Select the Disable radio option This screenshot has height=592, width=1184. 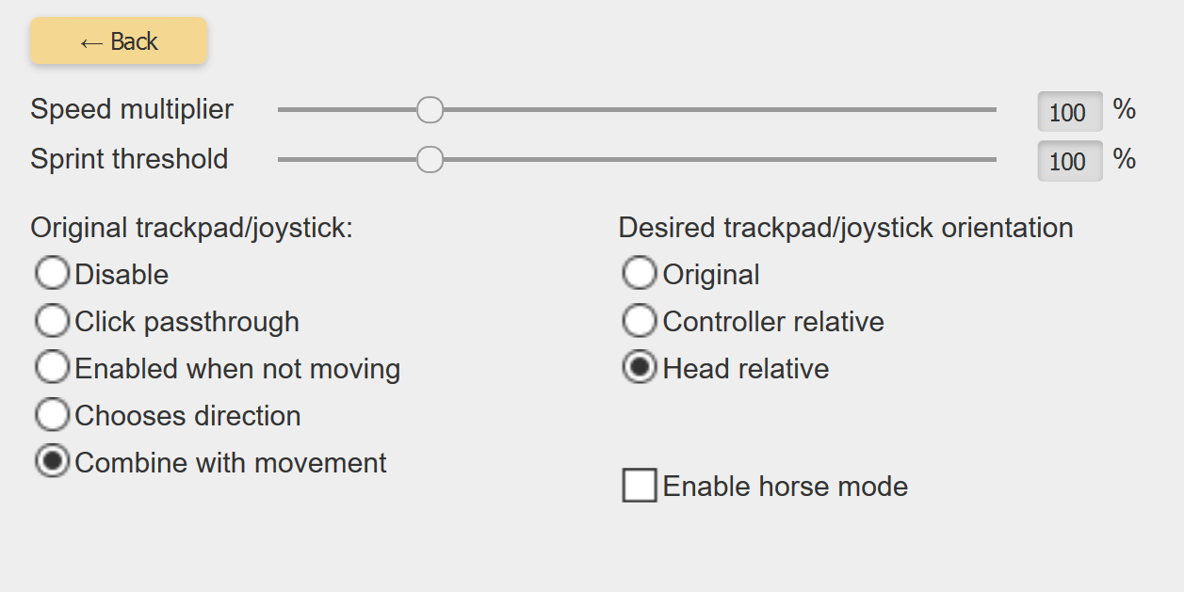pos(52,274)
